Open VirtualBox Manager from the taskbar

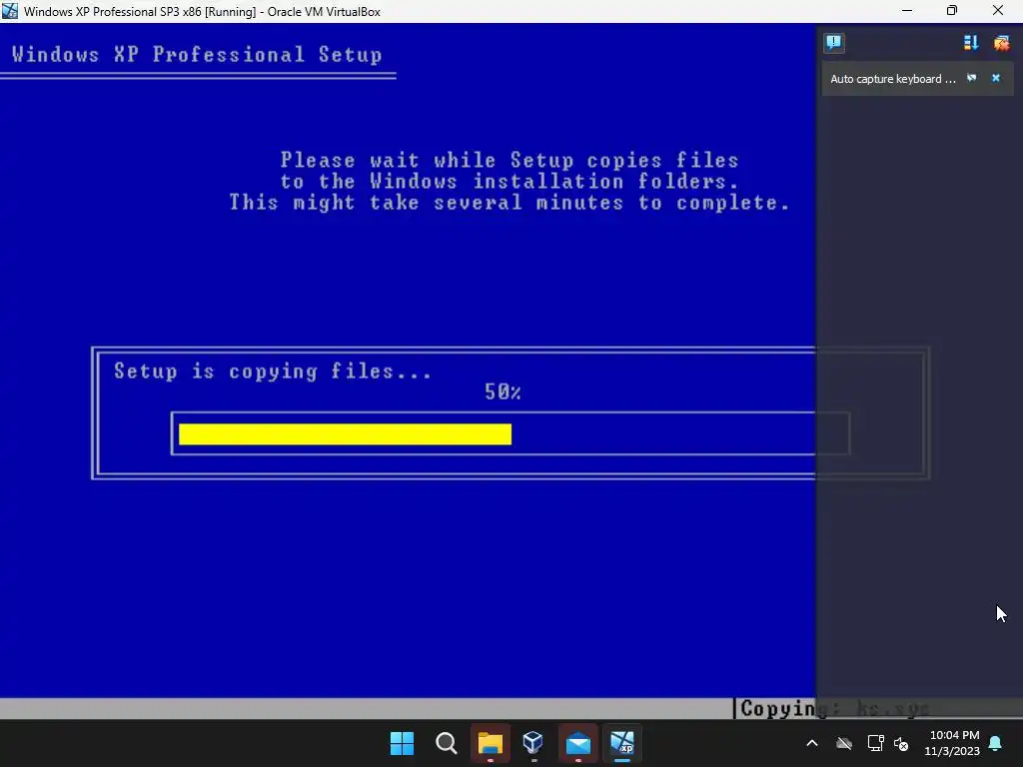coord(533,743)
